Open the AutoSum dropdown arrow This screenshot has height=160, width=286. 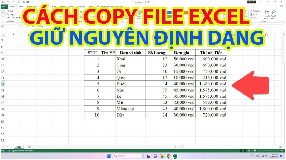[x=262, y=11]
